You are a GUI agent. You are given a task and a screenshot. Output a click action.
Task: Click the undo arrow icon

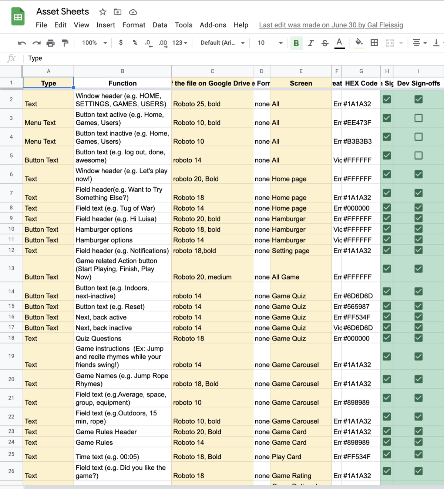coord(22,43)
